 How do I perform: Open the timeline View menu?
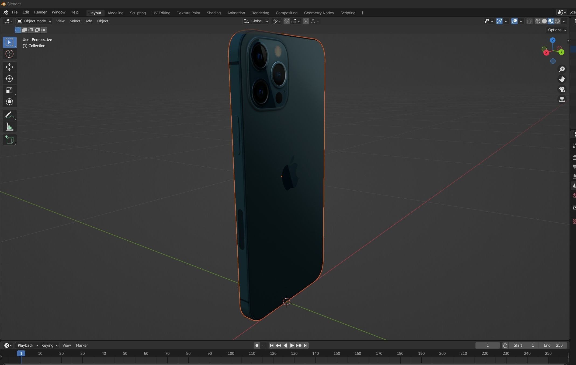coord(67,345)
